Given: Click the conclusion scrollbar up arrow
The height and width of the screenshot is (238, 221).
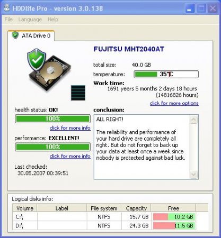Looking at the screenshot, I should click(x=193, y=120).
